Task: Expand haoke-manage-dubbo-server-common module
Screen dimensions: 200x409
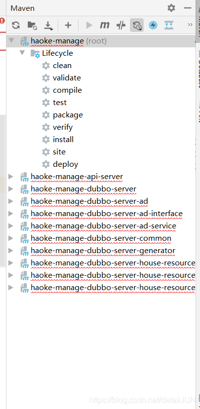Action: click(x=11, y=238)
